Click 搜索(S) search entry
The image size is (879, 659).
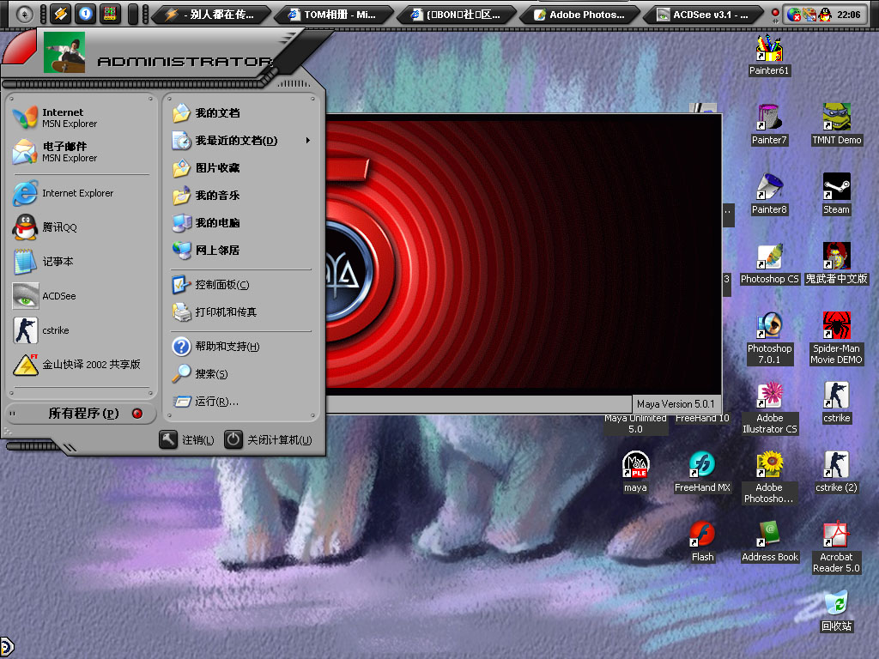pyautogui.click(x=241, y=374)
